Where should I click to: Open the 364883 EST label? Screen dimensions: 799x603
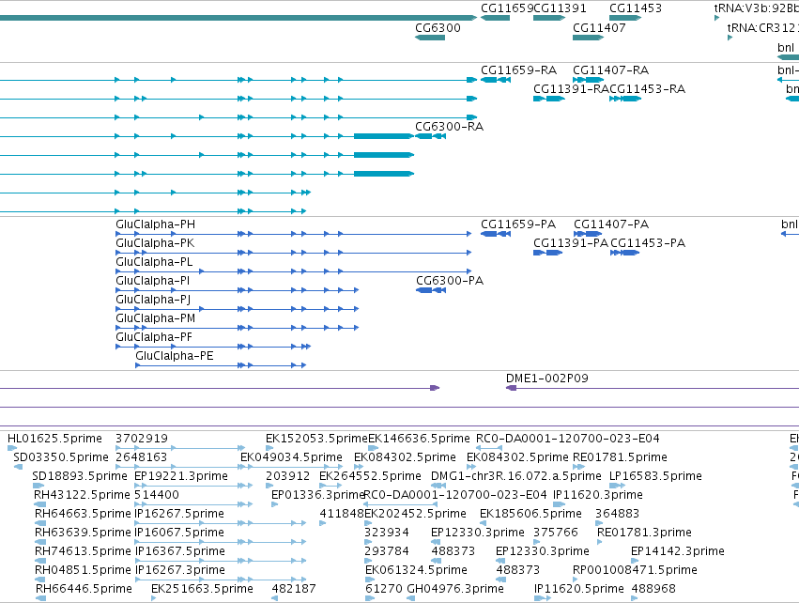pos(617,514)
